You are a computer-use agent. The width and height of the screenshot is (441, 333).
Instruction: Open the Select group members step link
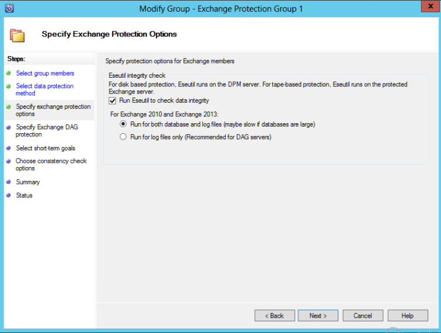click(45, 74)
